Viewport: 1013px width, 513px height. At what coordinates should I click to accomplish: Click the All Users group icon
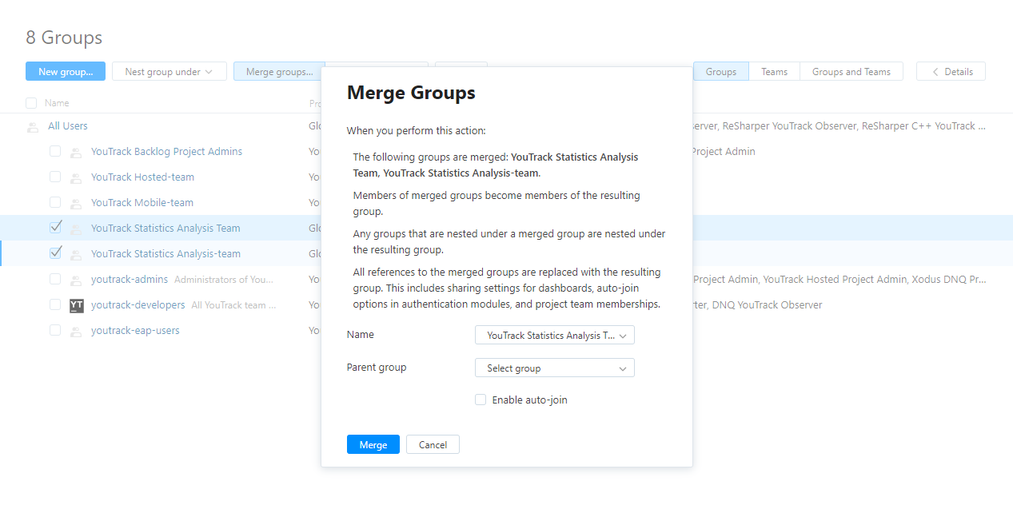tap(33, 126)
